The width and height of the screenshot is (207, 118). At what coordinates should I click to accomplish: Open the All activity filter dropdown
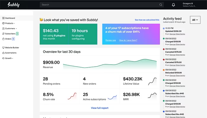(195, 20)
